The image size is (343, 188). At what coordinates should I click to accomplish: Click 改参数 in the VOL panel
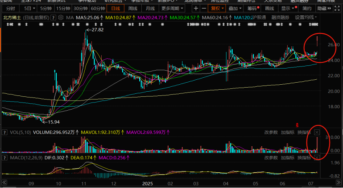(x=271, y=132)
